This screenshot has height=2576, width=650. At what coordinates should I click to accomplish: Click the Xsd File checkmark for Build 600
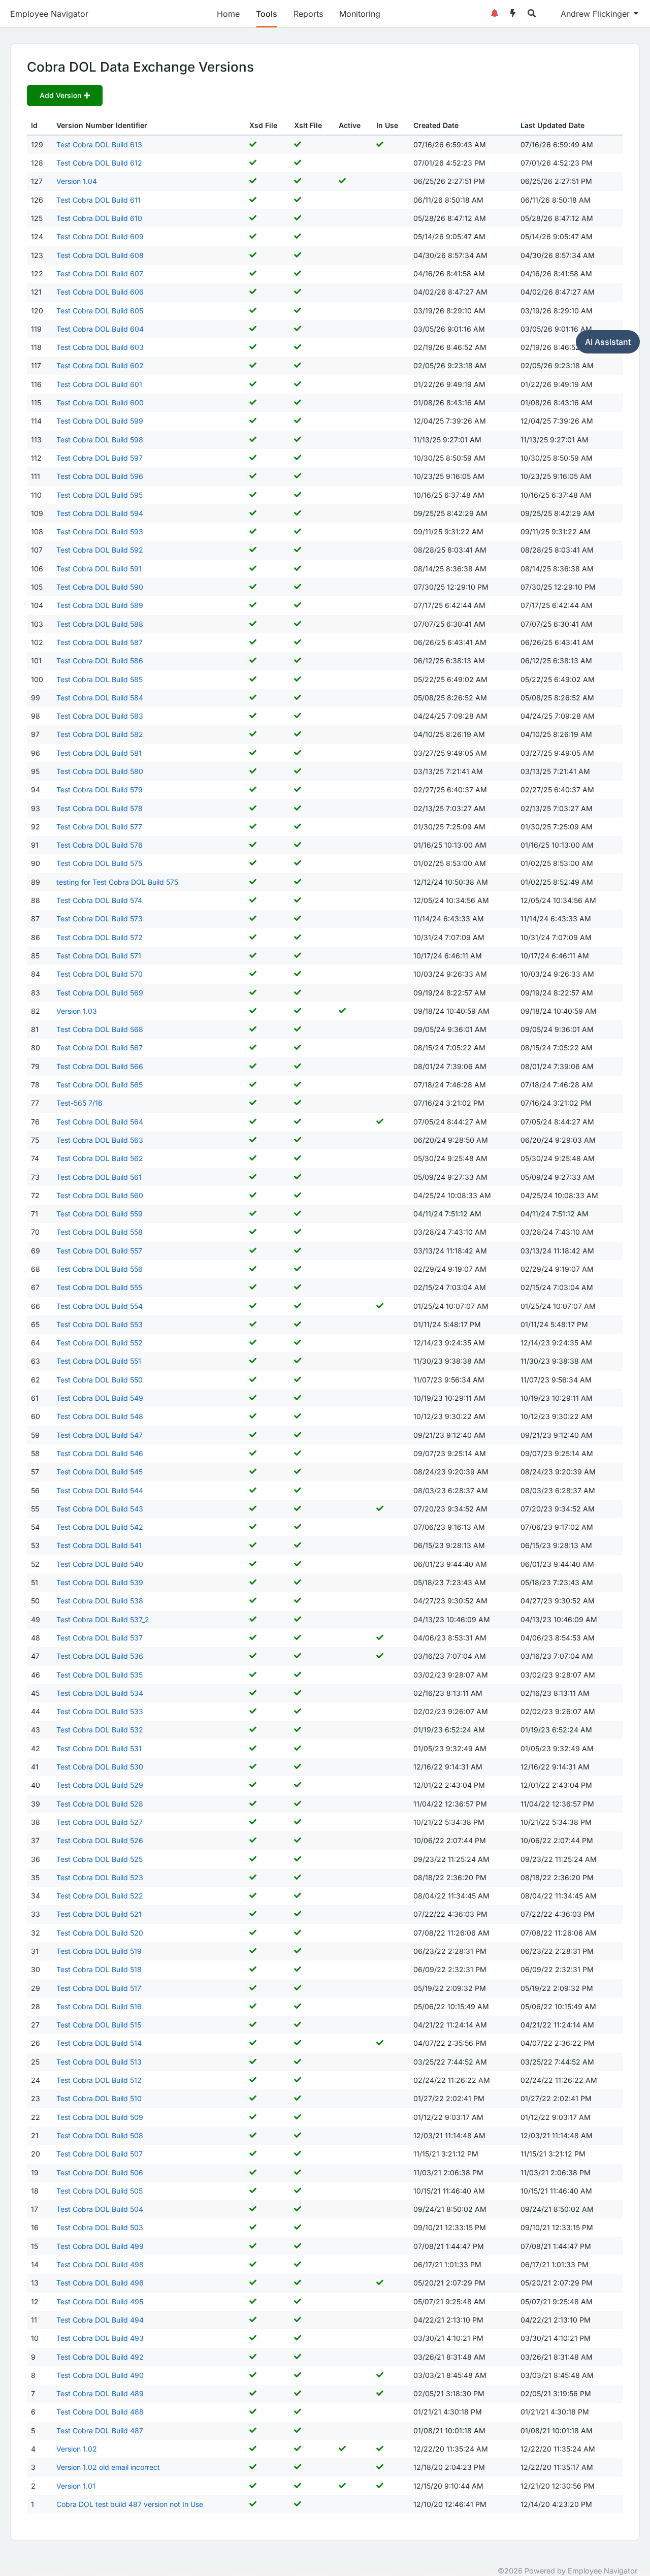click(253, 403)
